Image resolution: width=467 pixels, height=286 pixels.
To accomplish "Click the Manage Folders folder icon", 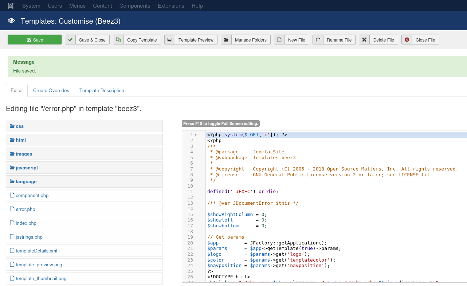I will [226, 40].
